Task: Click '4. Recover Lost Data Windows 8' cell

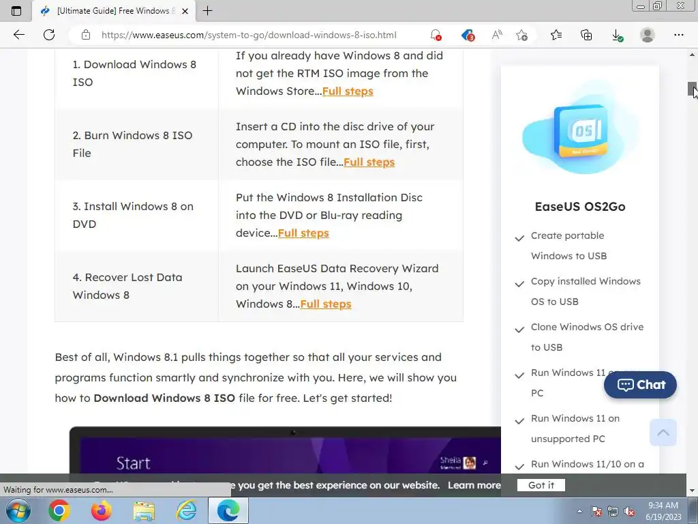Action: (136, 286)
